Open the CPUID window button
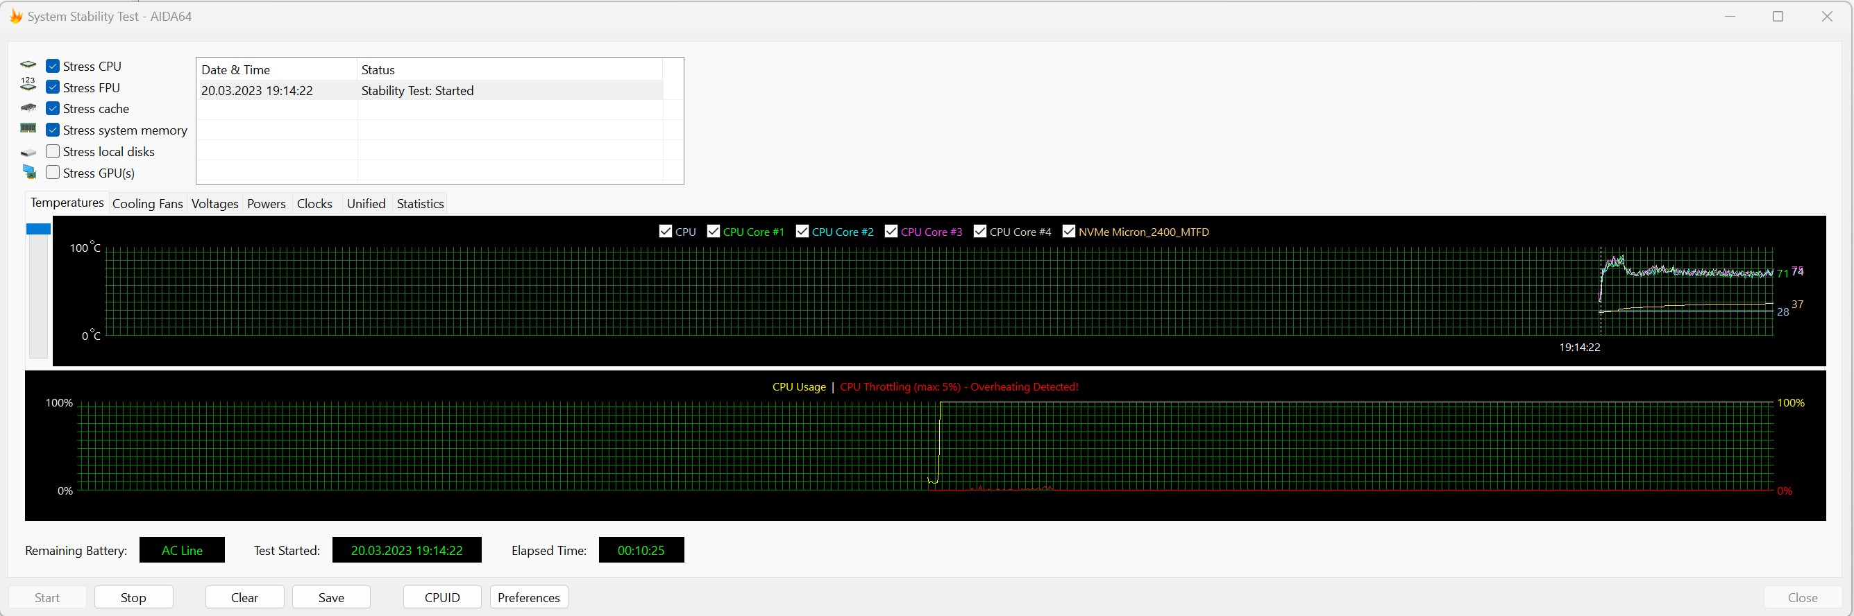1854x616 pixels. [442, 597]
